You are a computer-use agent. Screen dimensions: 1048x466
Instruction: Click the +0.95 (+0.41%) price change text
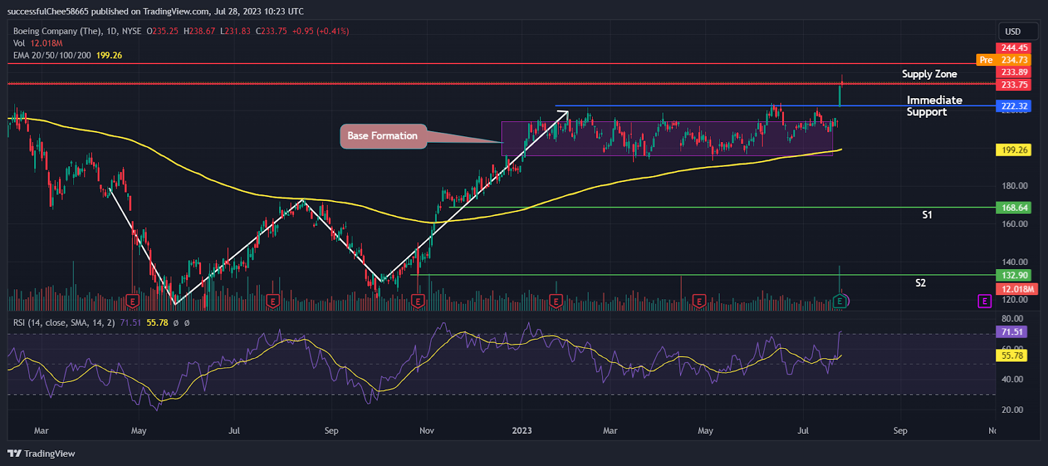click(x=320, y=31)
